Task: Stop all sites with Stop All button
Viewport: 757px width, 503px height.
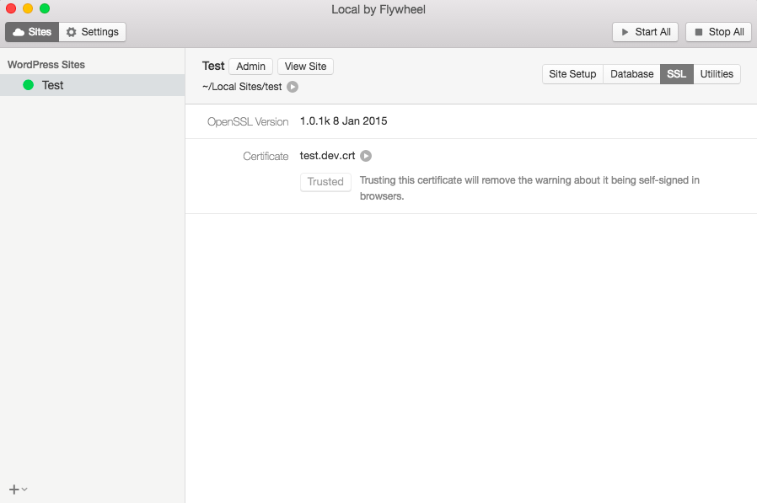Action: click(x=718, y=32)
